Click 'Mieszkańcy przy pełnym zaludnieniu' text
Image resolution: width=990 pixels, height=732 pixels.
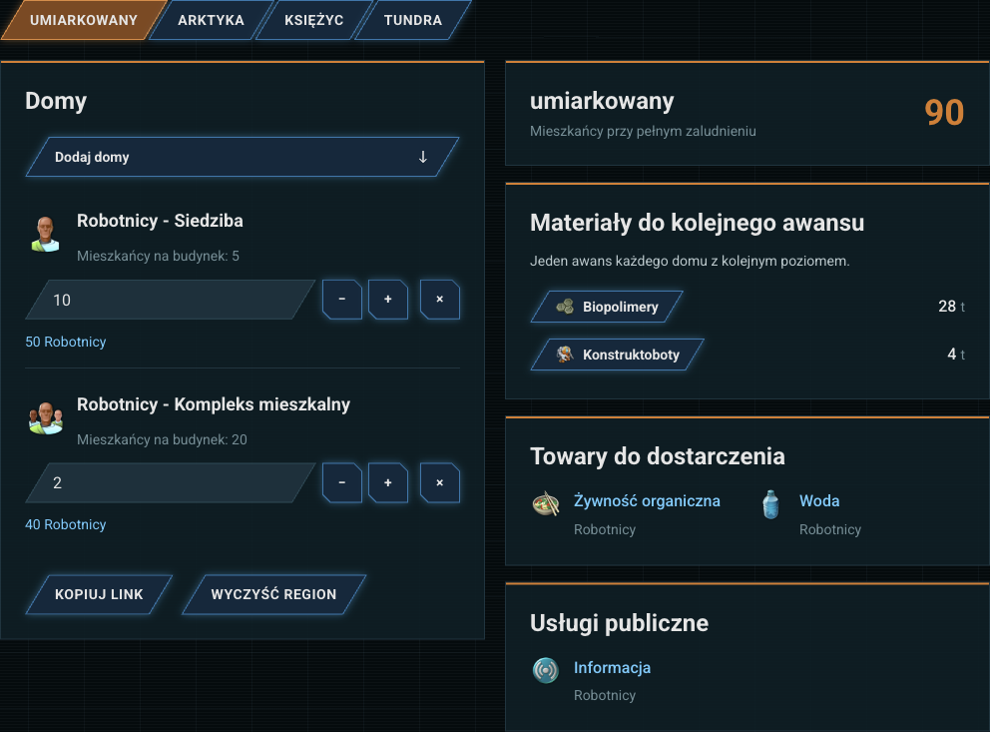coord(643,132)
